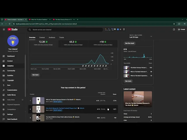The height and width of the screenshot is (140, 187).
Task: Click the See live count button
Action: point(130,43)
